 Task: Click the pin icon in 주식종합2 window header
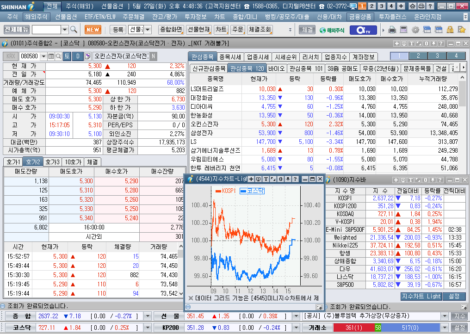(433, 44)
